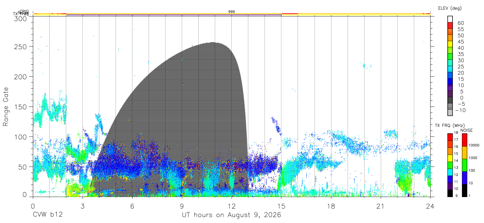Viewport: 484px width, 223px height.
Task: Click the "999" CPID value at top
Action: 232,12
